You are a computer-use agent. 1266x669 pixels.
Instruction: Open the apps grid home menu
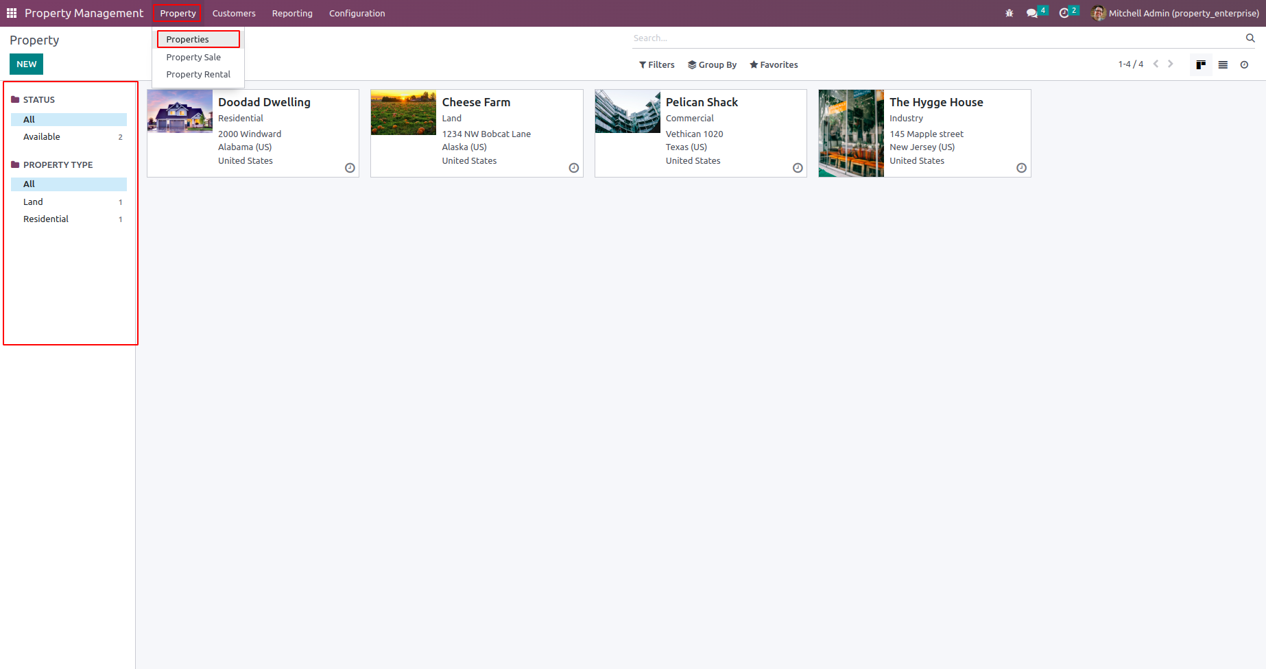[12, 13]
